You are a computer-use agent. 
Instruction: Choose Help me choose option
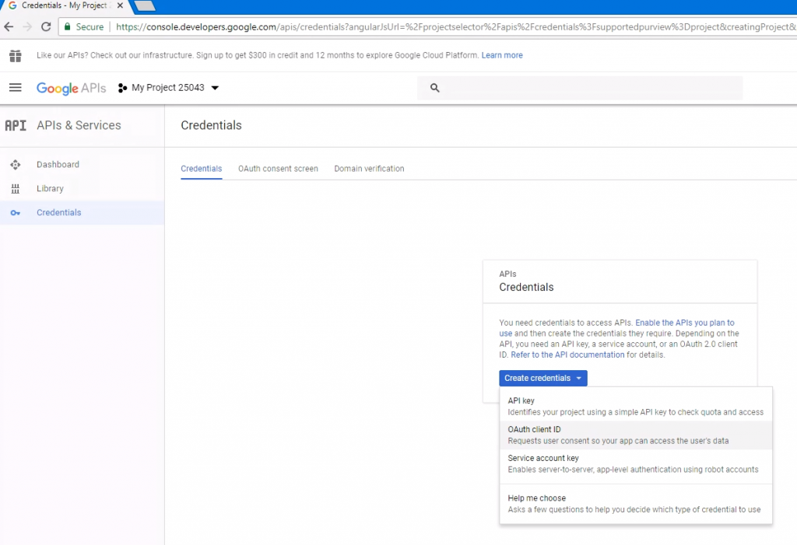pyautogui.click(x=636, y=504)
